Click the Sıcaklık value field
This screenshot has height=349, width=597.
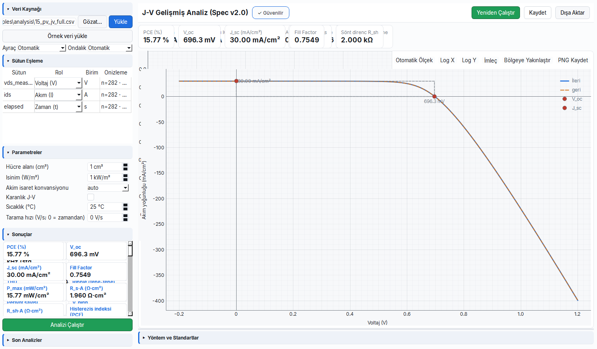[105, 207]
